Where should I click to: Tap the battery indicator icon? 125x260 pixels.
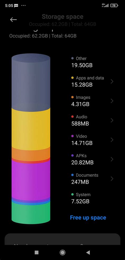[114, 6]
